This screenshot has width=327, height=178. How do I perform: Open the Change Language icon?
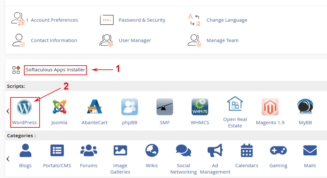coord(194,20)
